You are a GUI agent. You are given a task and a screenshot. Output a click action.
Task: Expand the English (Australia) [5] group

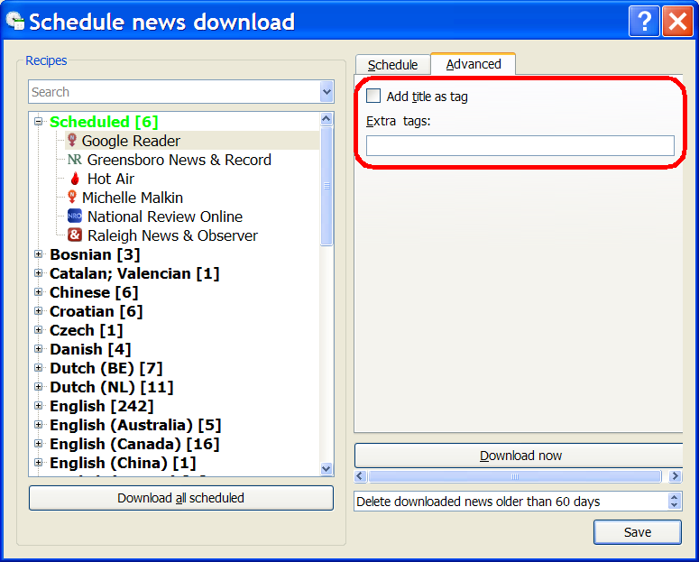(39, 425)
